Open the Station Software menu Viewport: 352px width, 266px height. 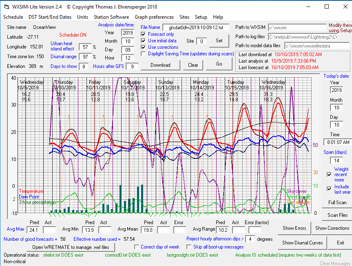[111, 17]
